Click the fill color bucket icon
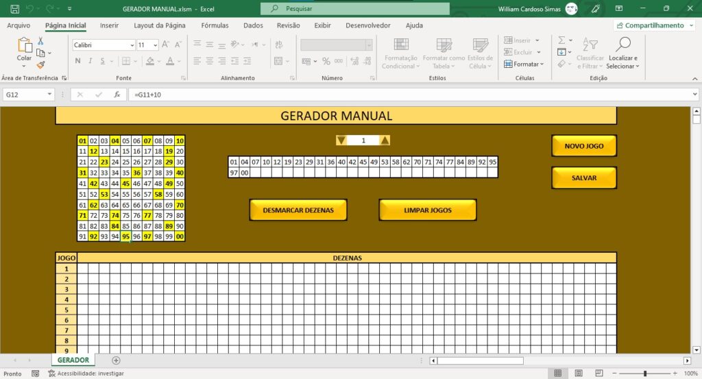Viewport: 702px width, 379px height. point(150,61)
